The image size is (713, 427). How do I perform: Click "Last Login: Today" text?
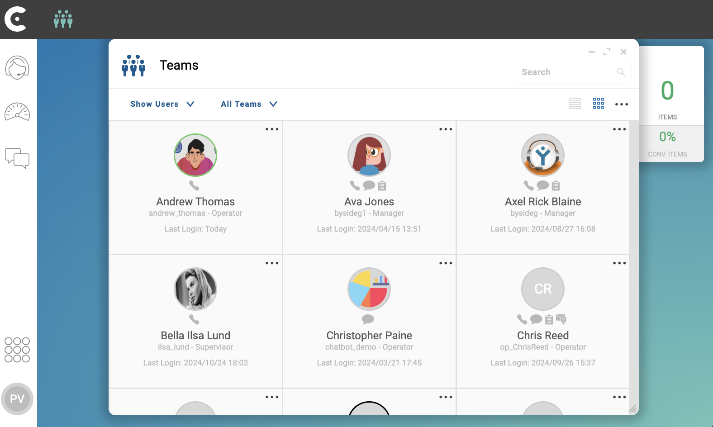[x=195, y=229]
